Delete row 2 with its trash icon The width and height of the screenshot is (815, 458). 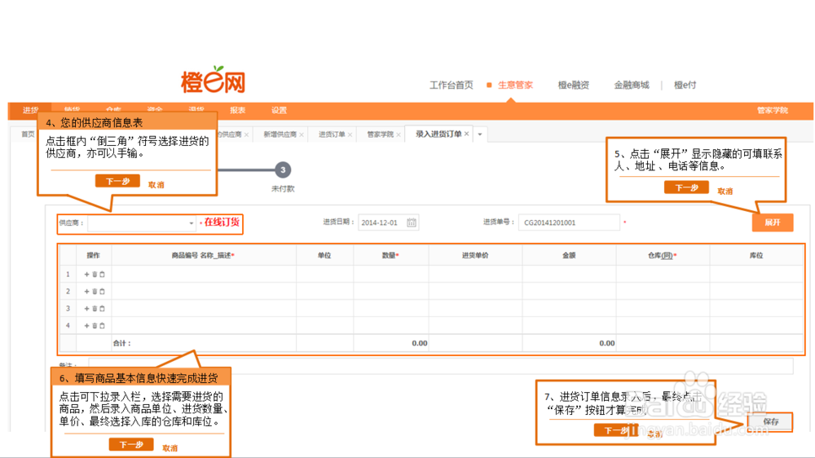(x=95, y=291)
